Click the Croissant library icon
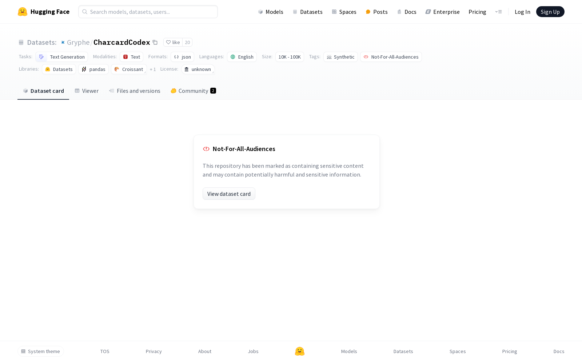582x364 pixels. point(117,69)
